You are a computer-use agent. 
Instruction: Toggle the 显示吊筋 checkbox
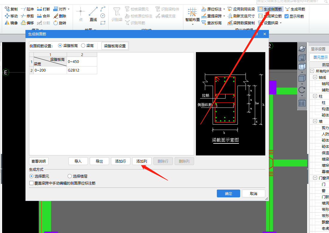[x=287, y=16]
